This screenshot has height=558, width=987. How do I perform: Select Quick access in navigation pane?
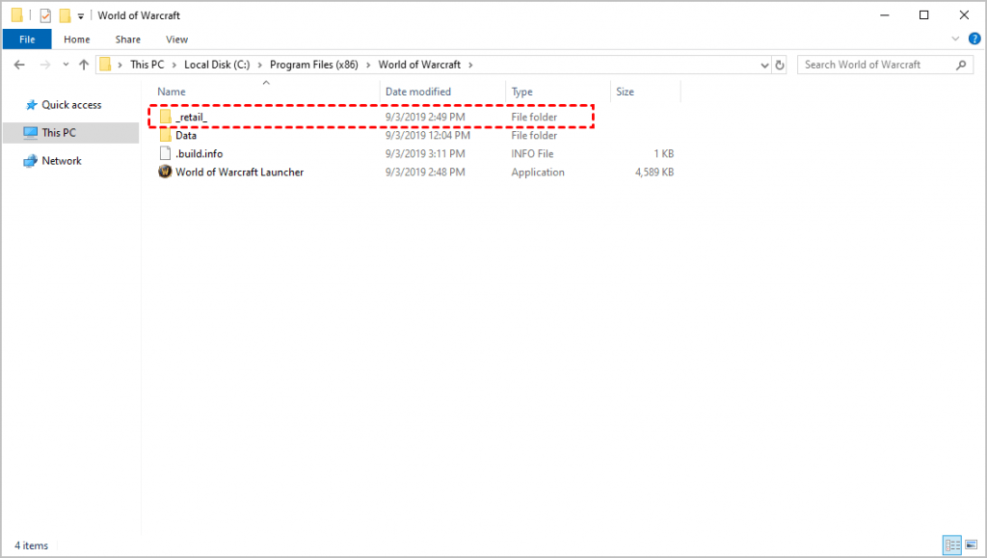pyautogui.click(x=71, y=105)
